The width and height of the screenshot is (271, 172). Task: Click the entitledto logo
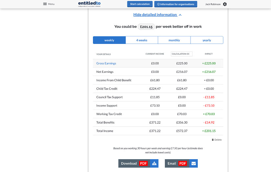click(89, 4)
